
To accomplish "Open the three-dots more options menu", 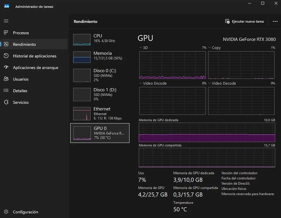I will (275, 21).
